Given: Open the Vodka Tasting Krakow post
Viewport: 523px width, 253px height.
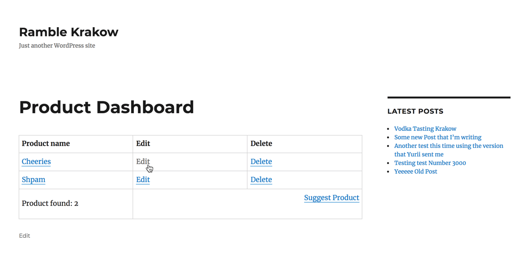Looking at the screenshot, I should coord(425,129).
